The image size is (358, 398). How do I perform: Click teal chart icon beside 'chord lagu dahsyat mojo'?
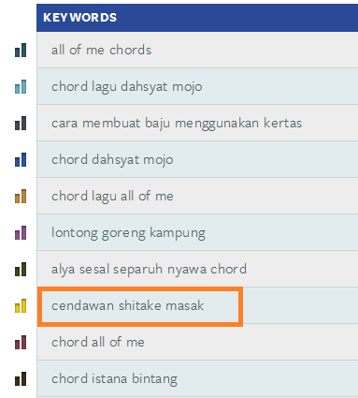coord(21,87)
